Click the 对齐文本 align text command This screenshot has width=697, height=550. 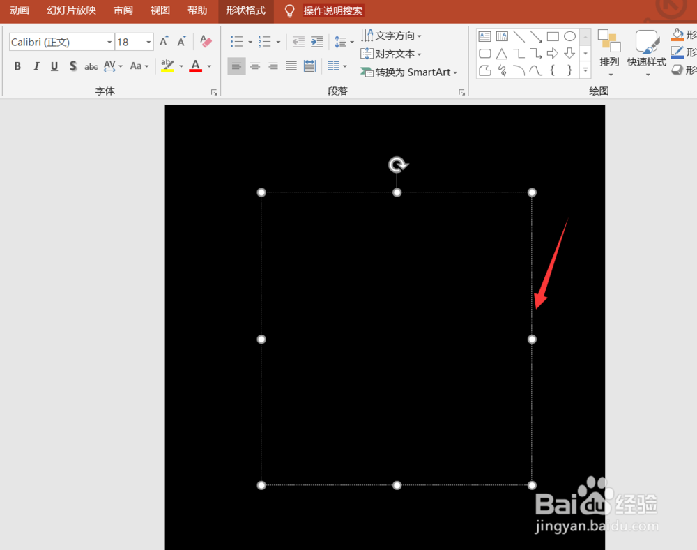pos(392,54)
